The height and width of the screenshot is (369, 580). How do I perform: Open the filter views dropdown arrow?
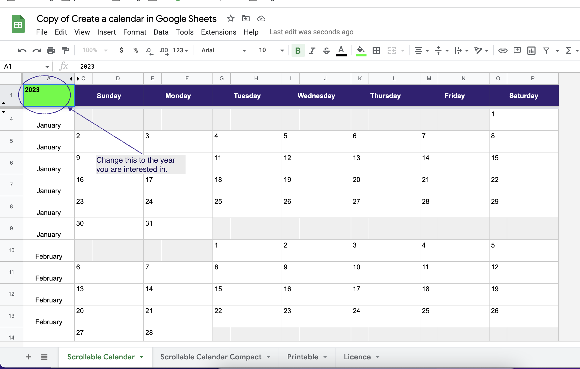tap(557, 51)
